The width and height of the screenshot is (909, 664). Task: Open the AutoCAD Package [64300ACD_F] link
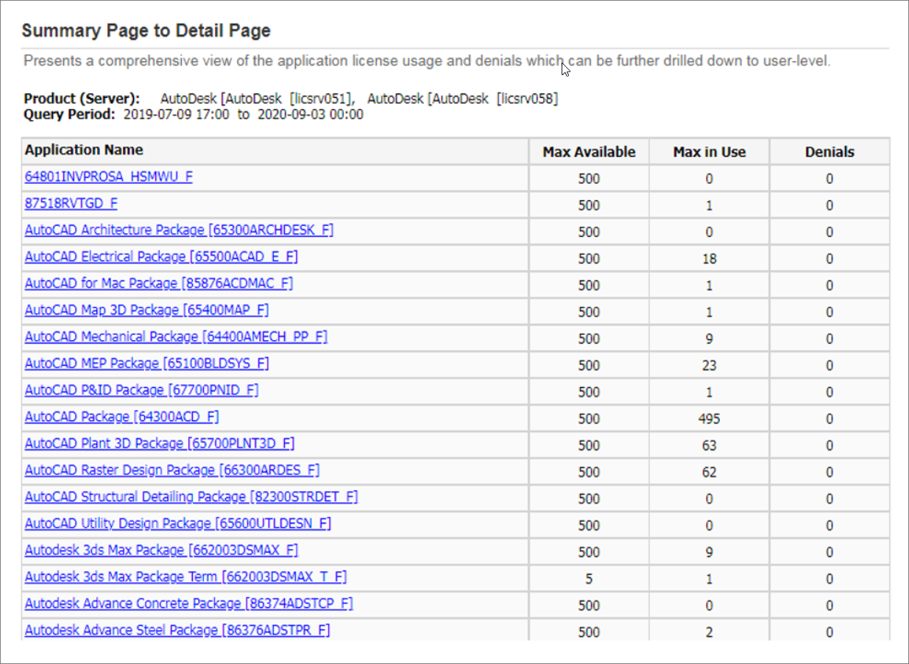point(122,417)
